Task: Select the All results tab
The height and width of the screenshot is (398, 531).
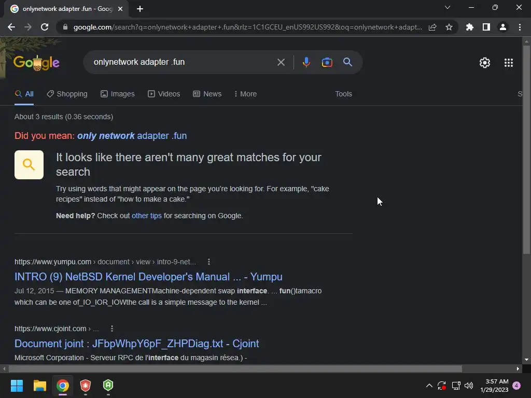Action: tap(24, 94)
